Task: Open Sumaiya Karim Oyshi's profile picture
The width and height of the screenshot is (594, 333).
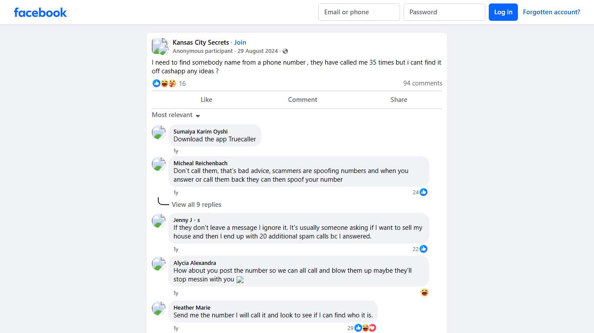Action: pos(159,132)
